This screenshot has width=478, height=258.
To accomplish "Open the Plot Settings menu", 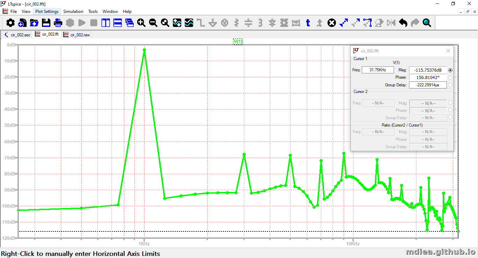I will click(x=47, y=12).
